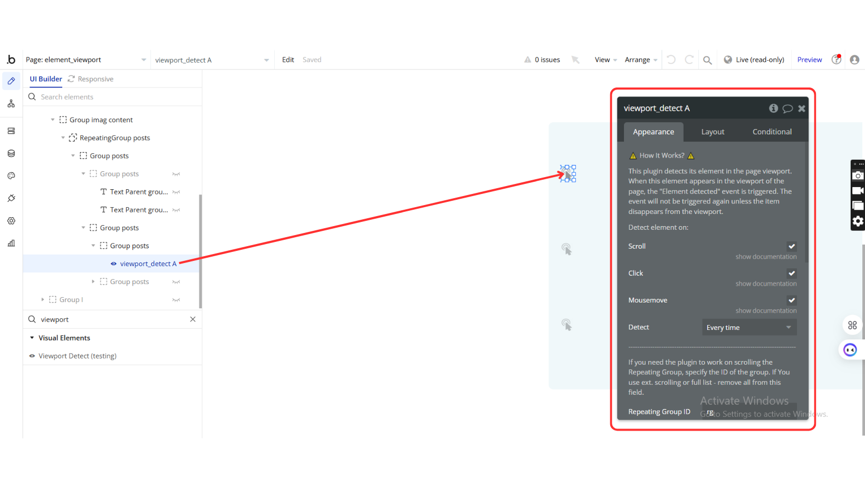Open the viewport_detect A element selector dropdown

coord(212,60)
